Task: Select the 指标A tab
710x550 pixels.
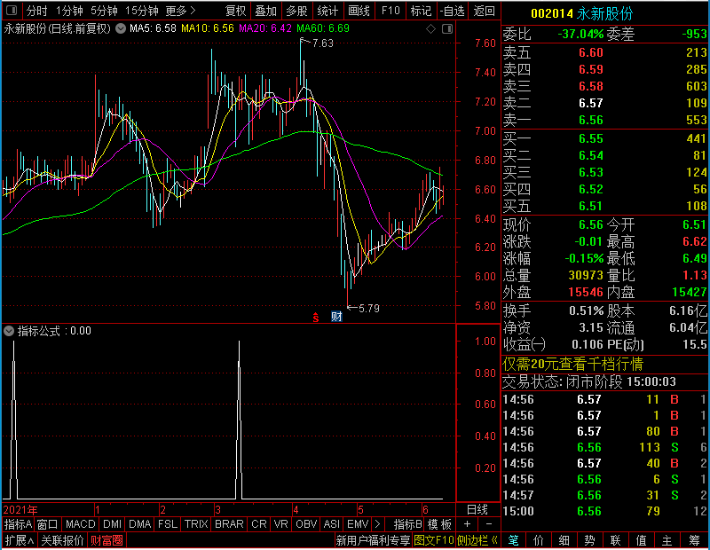Action: (x=18, y=524)
